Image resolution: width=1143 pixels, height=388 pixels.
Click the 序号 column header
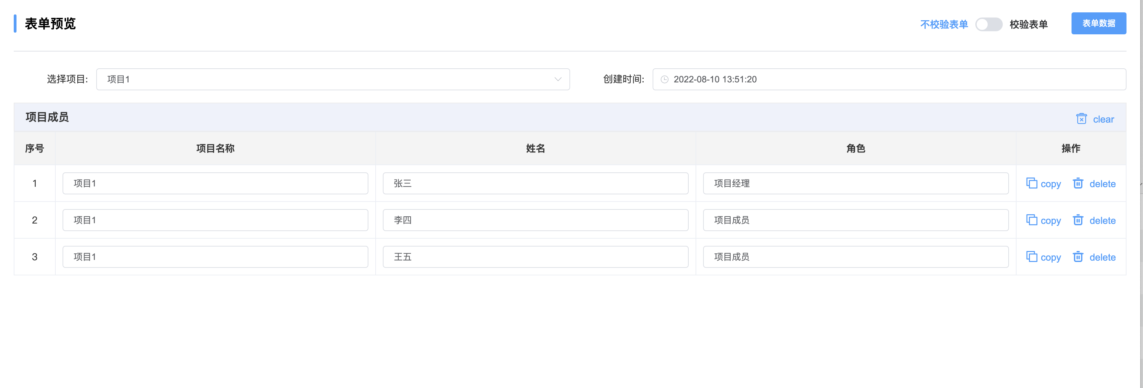point(35,148)
